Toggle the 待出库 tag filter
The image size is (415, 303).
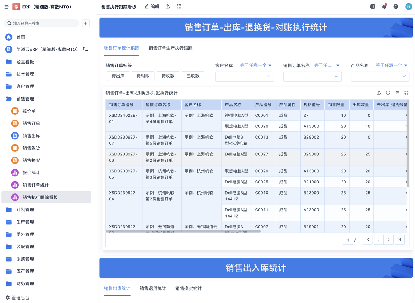click(x=118, y=76)
